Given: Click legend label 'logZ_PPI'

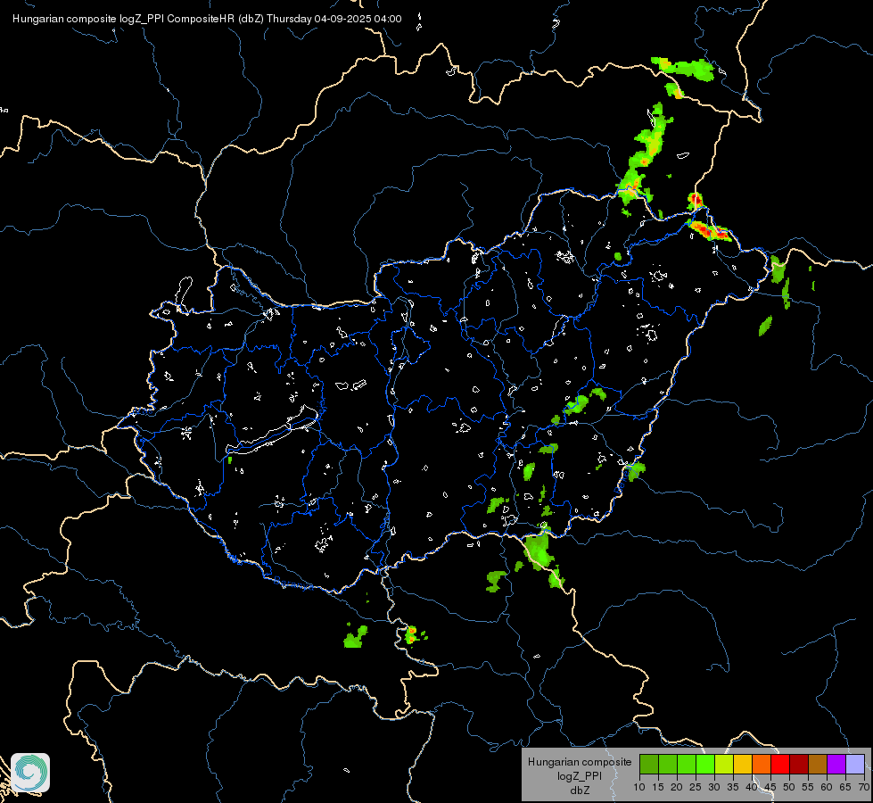Looking at the screenshot, I should pyautogui.click(x=580, y=775).
